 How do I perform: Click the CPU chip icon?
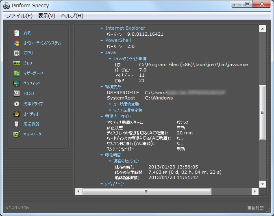coord(17,53)
